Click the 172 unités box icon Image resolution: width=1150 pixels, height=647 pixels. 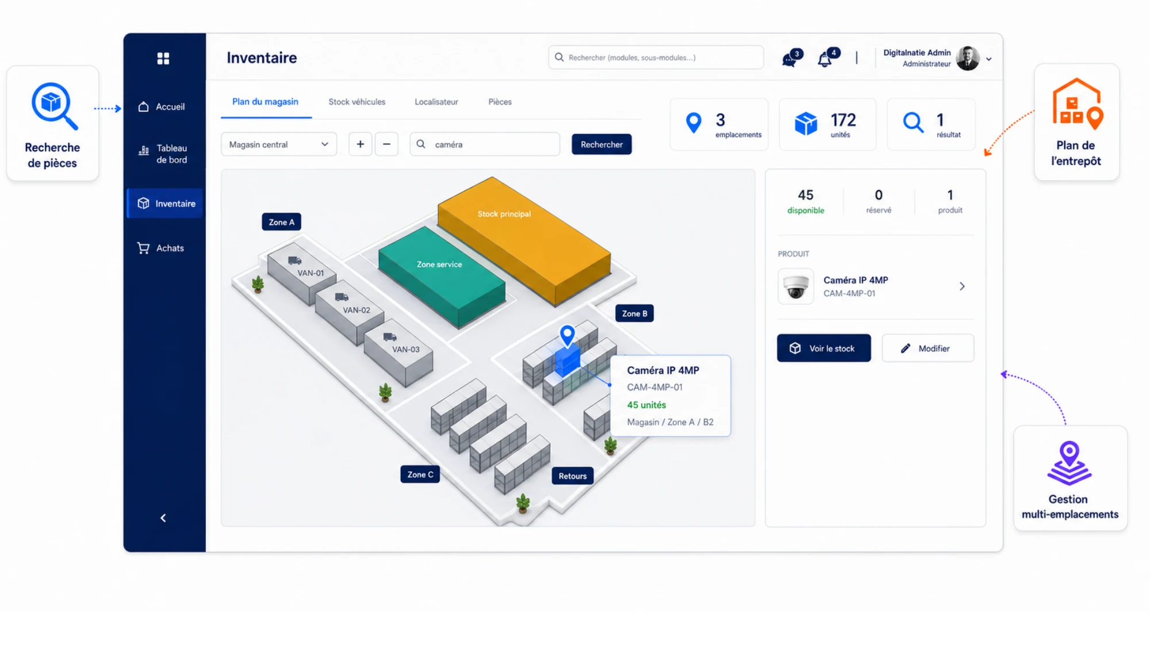(806, 124)
